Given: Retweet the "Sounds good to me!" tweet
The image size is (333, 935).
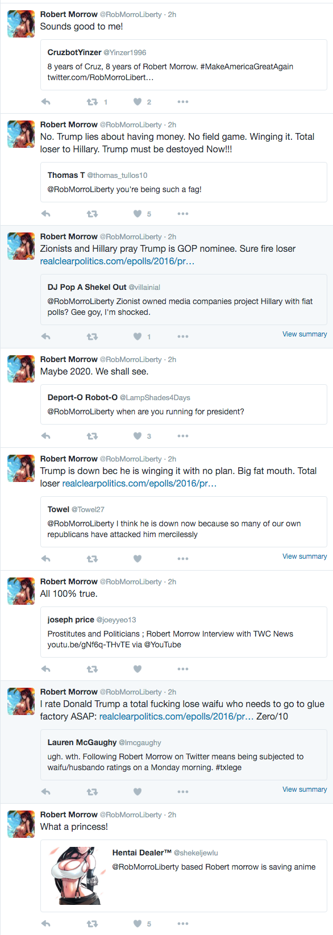Looking at the screenshot, I should [92, 102].
